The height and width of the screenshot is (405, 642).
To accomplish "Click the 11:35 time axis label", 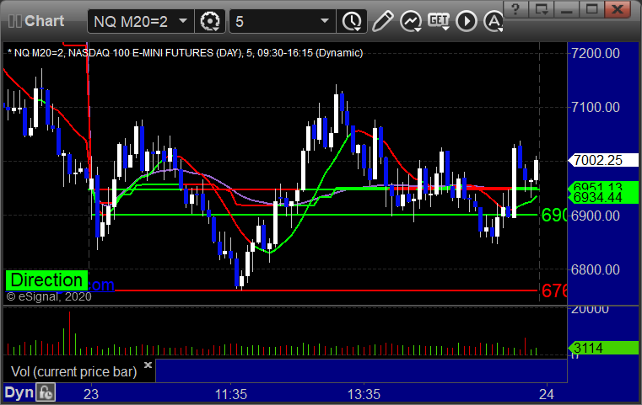I will (x=231, y=394).
